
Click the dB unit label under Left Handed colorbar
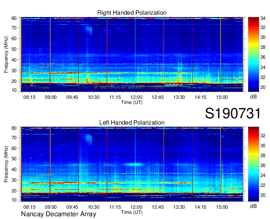click(253, 206)
